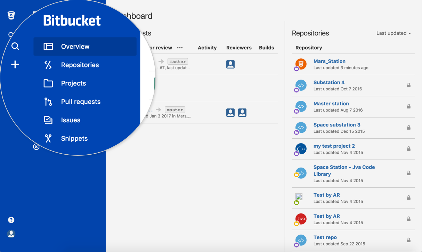Click the Bitbucket wordmark

click(x=72, y=21)
